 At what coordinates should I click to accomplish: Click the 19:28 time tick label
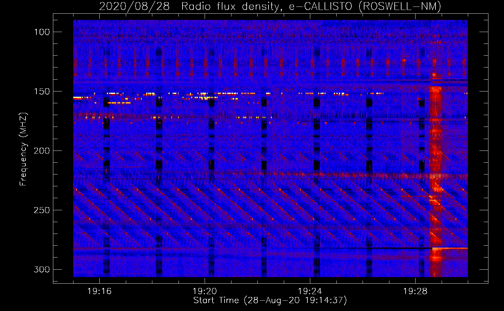point(415,291)
